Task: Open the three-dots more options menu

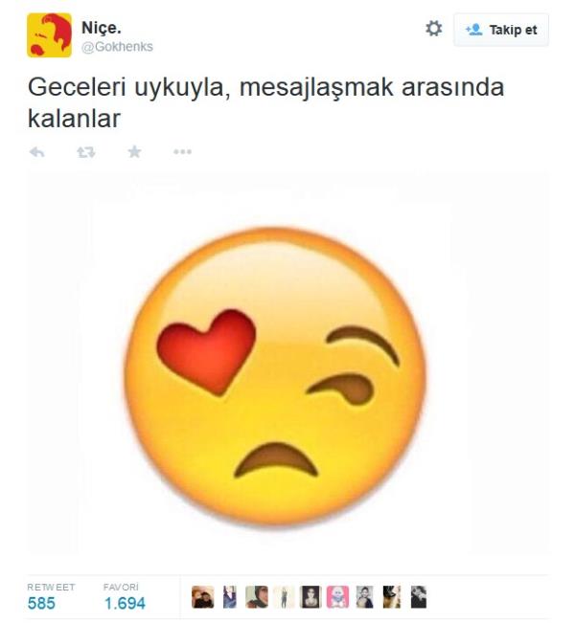Action: pyautogui.click(x=183, y=151)
